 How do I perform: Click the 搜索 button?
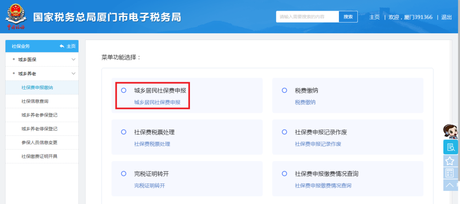[348, 17]
